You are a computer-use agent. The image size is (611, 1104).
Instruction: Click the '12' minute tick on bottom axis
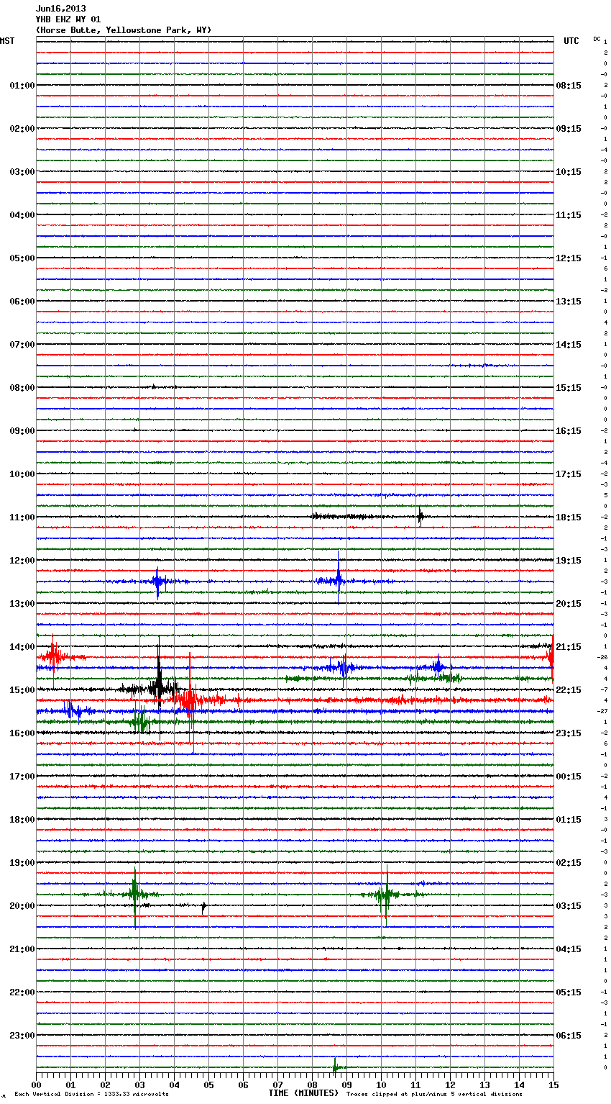[450, 1085]
